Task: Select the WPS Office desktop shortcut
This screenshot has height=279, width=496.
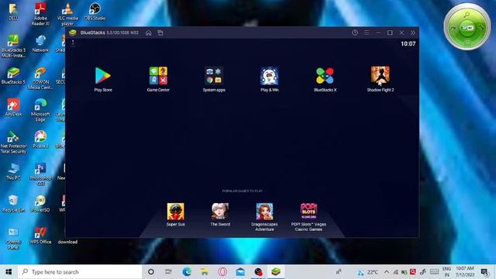Action: click(x=40, y=236)
